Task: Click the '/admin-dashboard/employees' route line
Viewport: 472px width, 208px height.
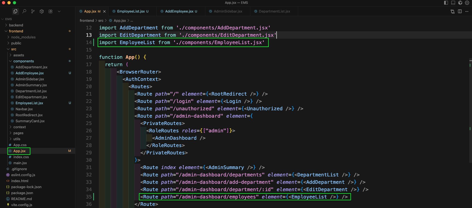Action: click(x=244, y=197)
